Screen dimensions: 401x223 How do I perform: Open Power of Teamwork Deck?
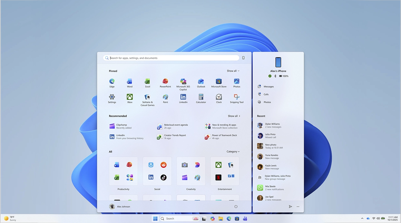click(221, 137)
